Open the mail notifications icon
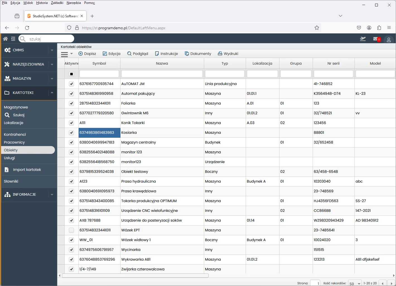Image resolution: width=396 pixels, height=286 pixels. (376, 39)
